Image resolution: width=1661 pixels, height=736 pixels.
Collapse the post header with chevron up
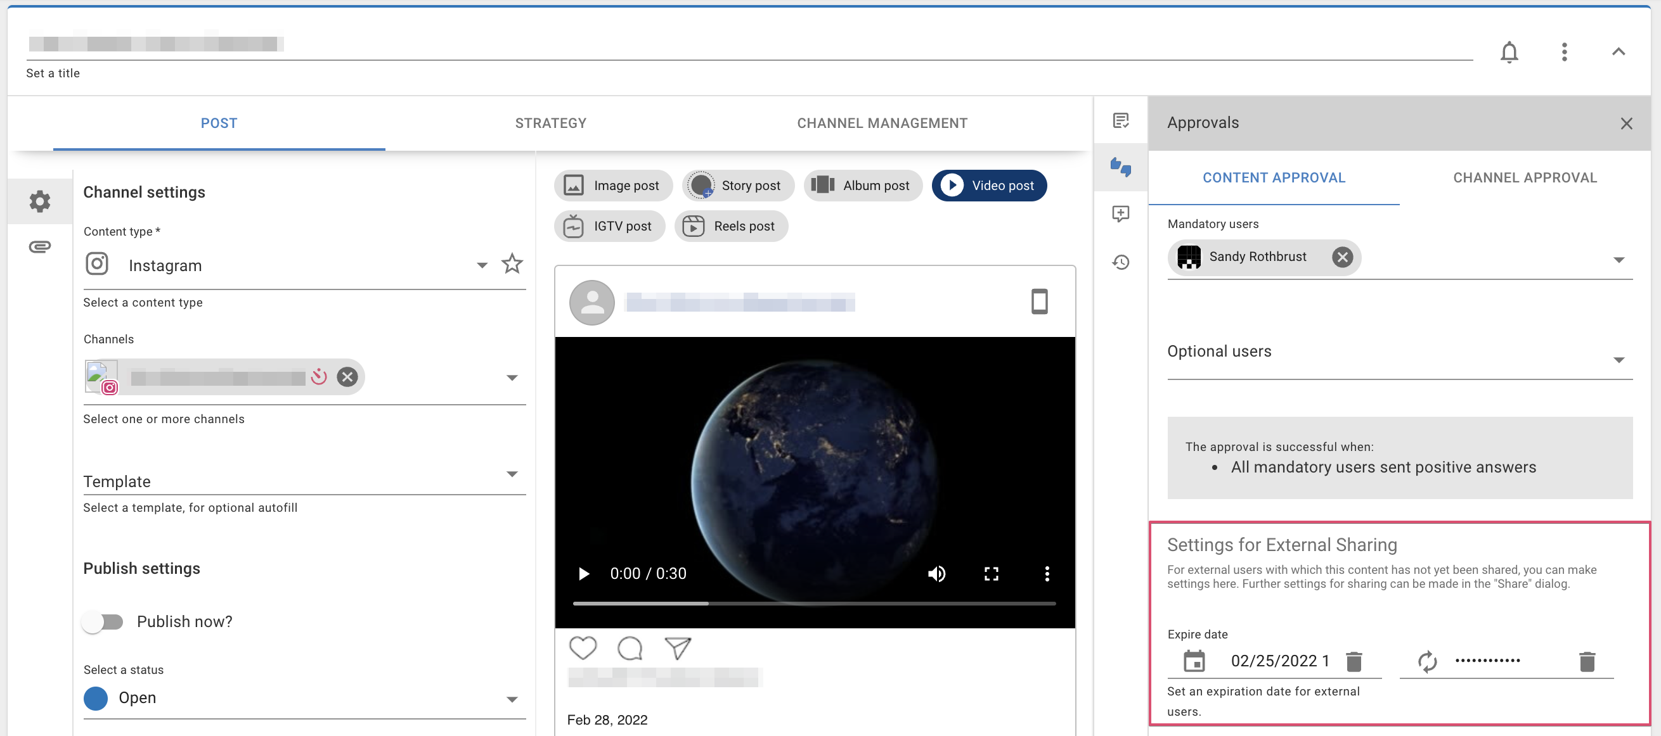click(x=1618, y=51)
